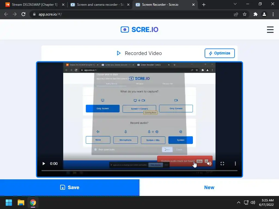View site lock information
The height and width of the screenshot is (209, 279).
tap(34, 14)
